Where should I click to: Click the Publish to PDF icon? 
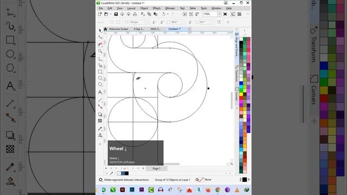pyautogui.click(x=197, y=14)
